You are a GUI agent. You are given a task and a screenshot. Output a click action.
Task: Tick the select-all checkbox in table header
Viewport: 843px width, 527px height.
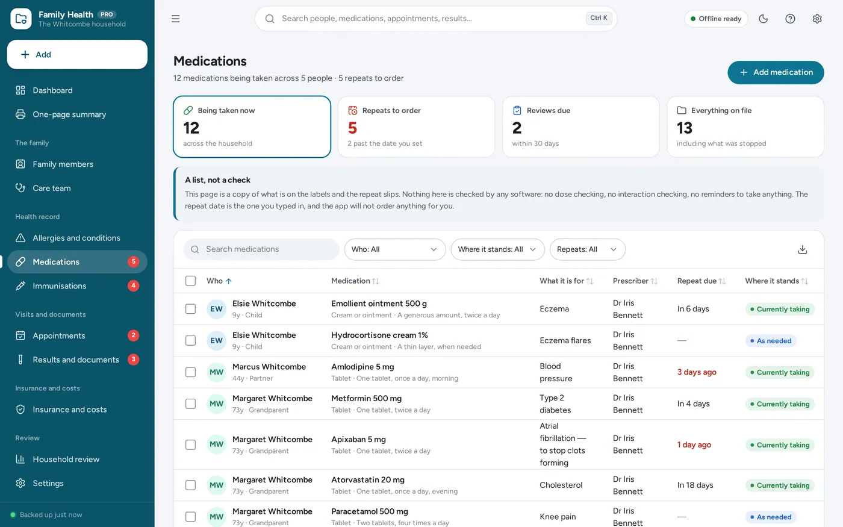(x=190, y=281)
